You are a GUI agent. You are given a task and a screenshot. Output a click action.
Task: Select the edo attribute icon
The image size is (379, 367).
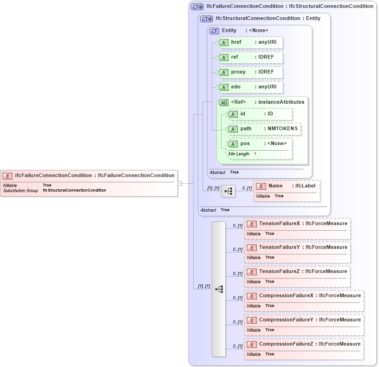(223, 87)
